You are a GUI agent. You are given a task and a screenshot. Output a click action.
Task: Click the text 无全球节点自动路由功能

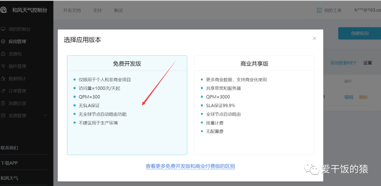(103, 114)
